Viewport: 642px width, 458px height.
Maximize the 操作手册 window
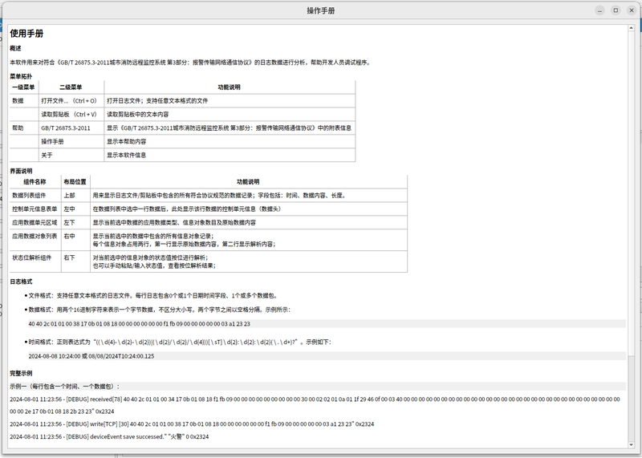point(616,10)
